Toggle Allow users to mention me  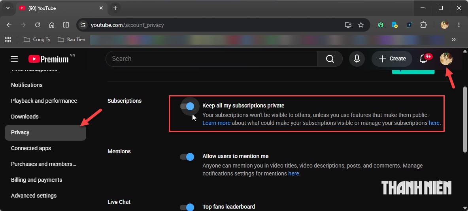[x=187, y=157]
